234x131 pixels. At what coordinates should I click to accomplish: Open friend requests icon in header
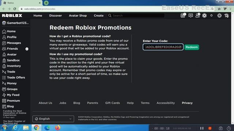tap(198, 15)
